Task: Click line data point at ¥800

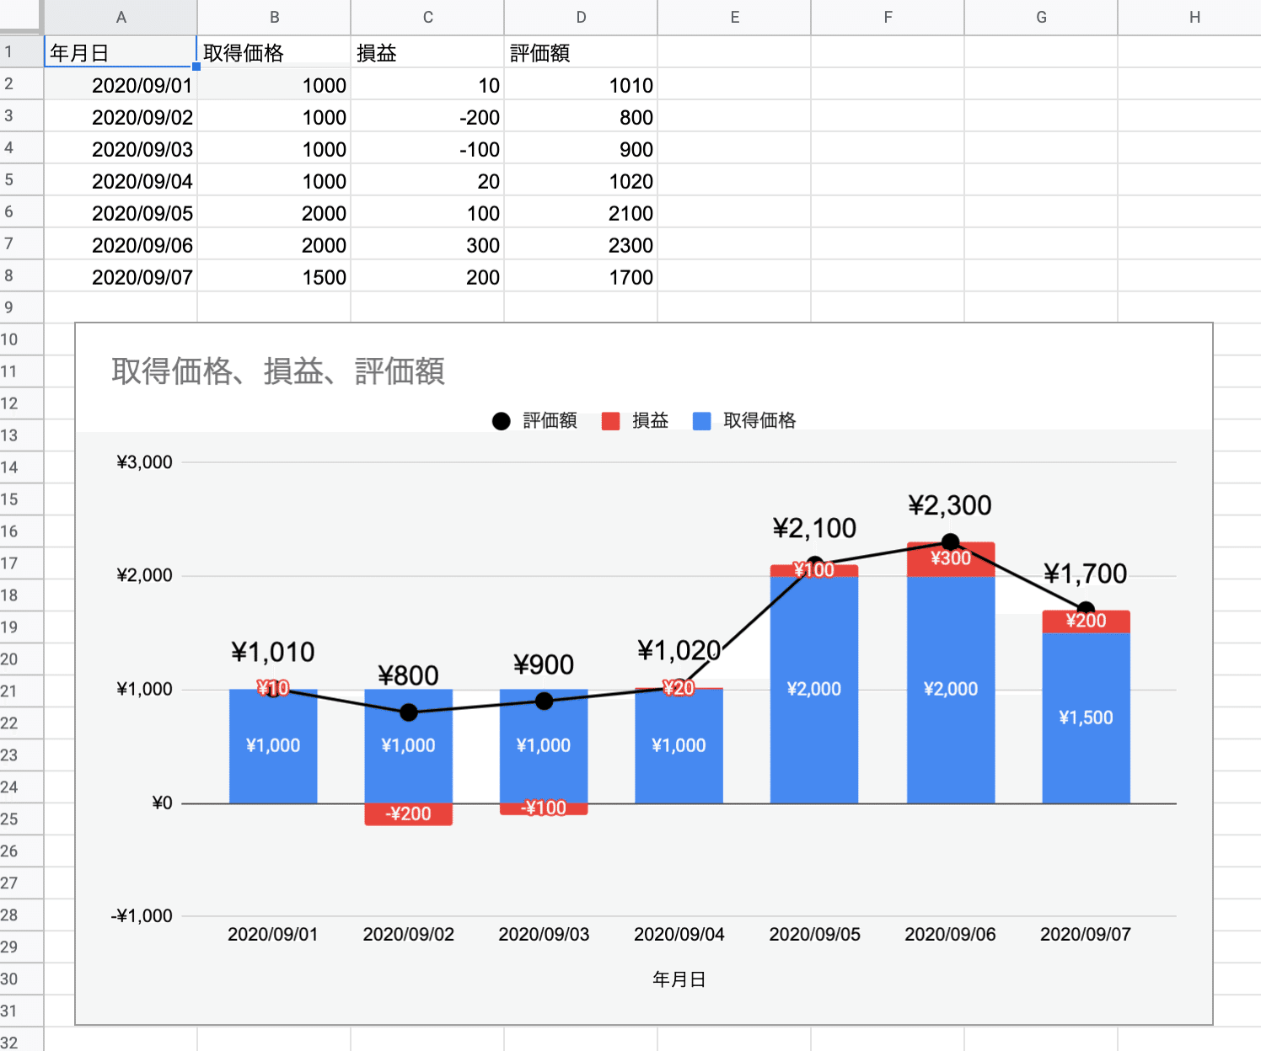Action: (x=409, y=712)
